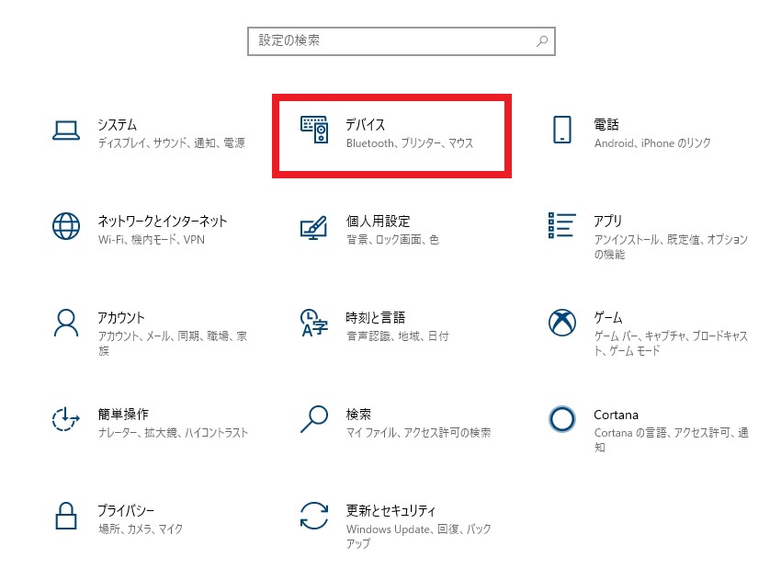
Task: Click the 個人用設定 paintbrush icon
Action: [314, 227]
